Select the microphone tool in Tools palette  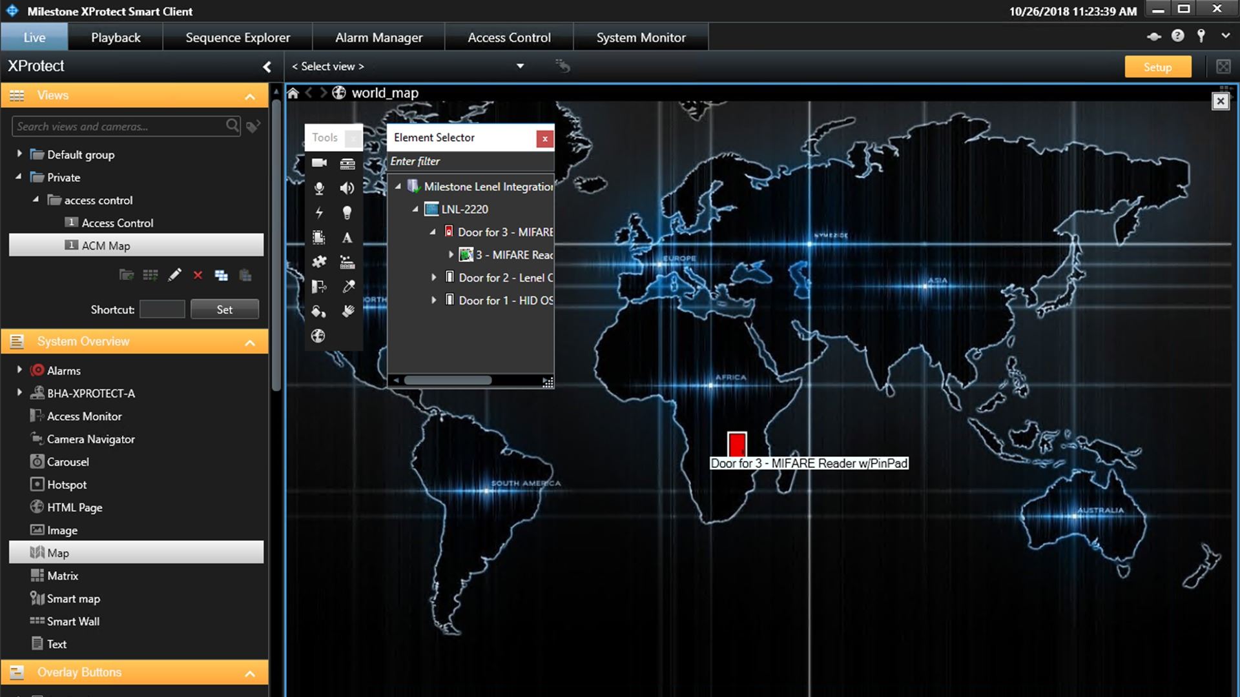pyautogui.click(x=319, y=188)
